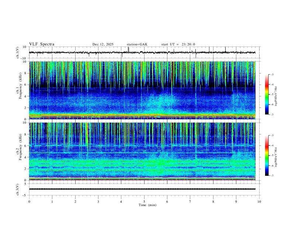
Task: Click the "station=GAK" header label
Action: 137,44
